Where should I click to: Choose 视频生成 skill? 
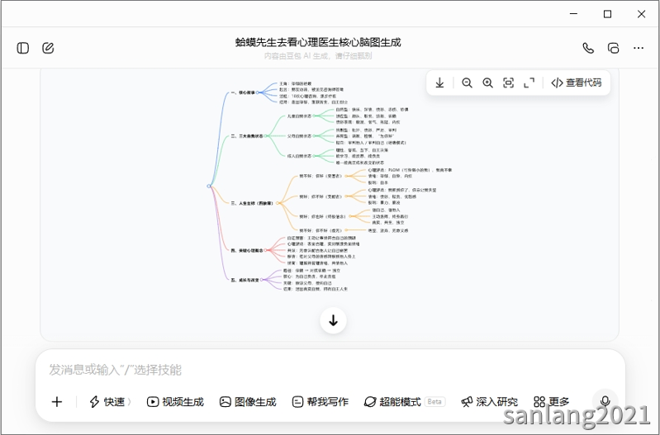click(x=175, y=402)
